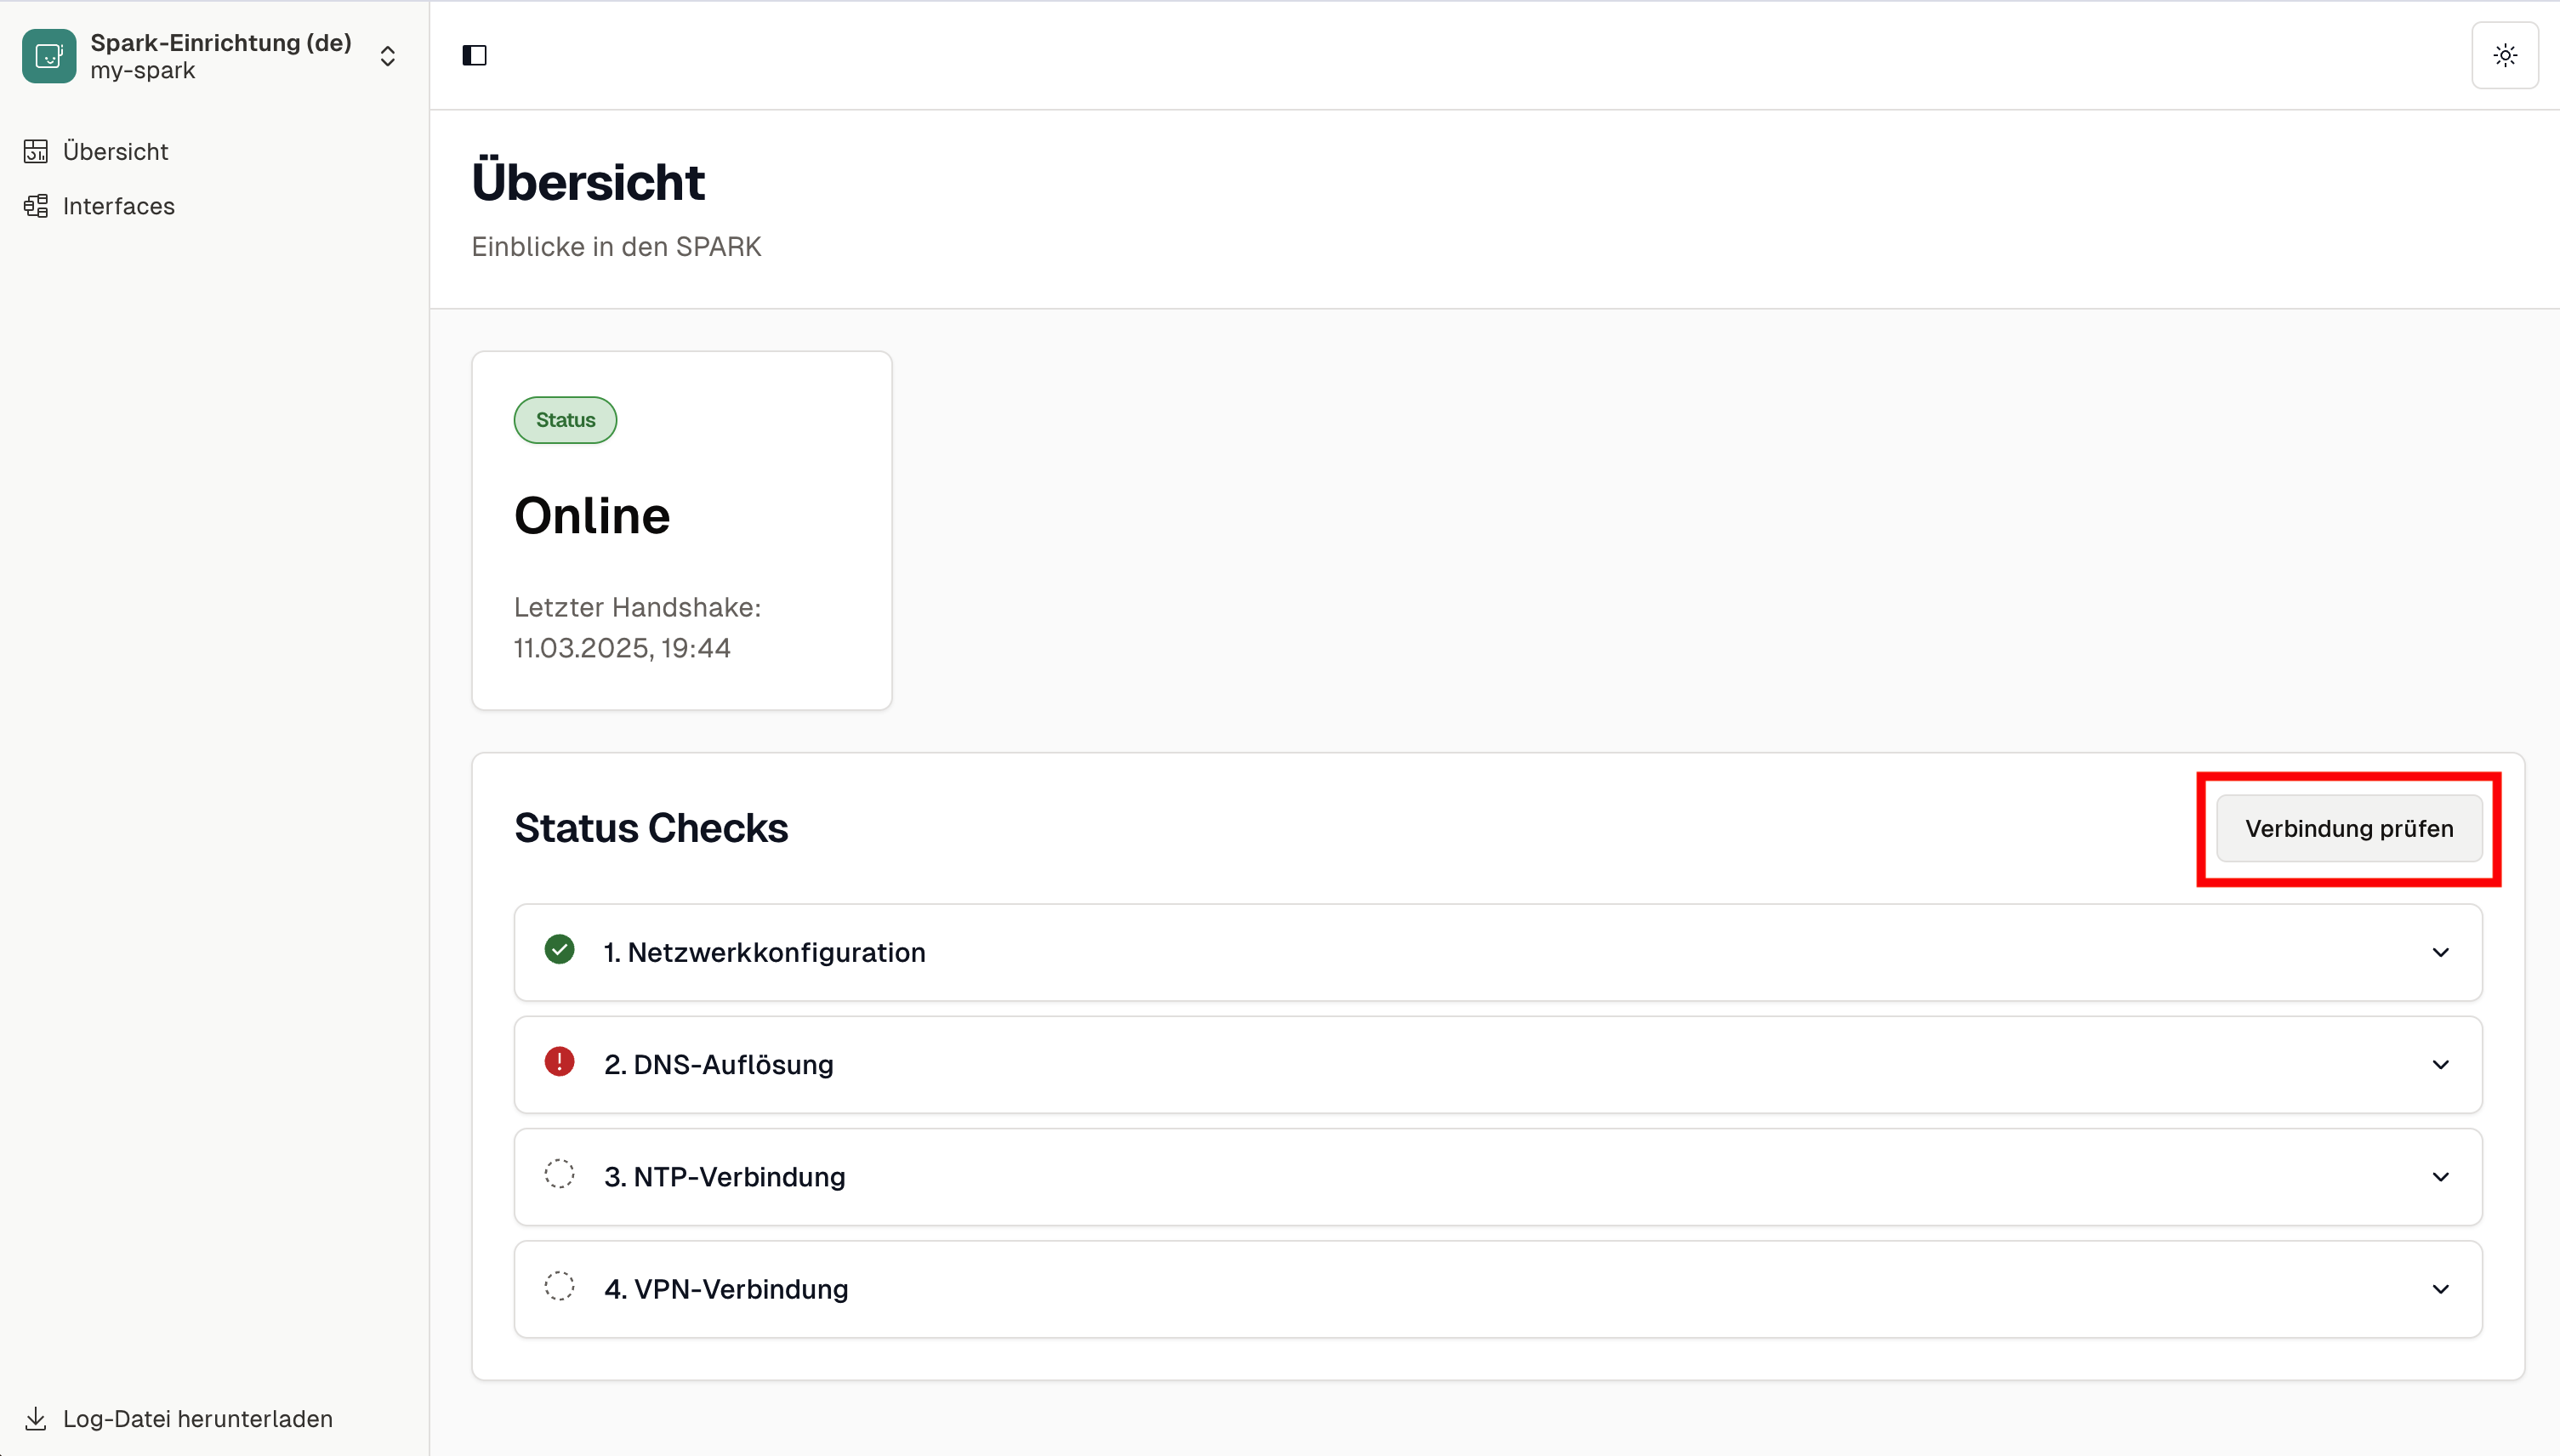The height and width of the screenshot is (1456, 2560).
Task: Click the green Status badge
Action: [565, 420]
